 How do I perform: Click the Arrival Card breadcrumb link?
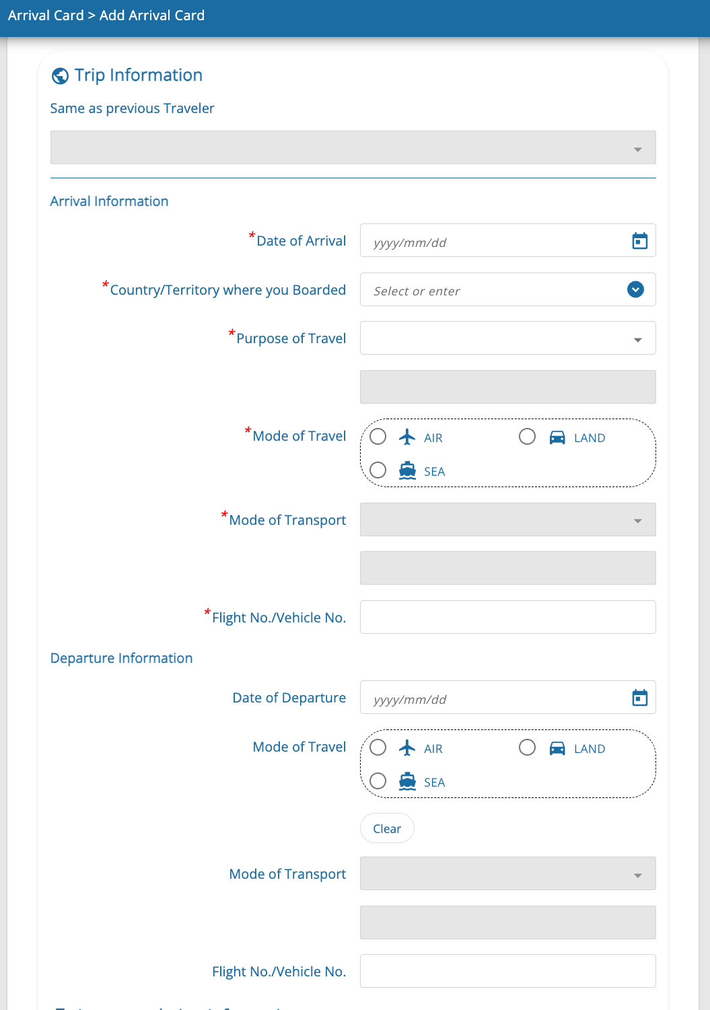(46, 15)
